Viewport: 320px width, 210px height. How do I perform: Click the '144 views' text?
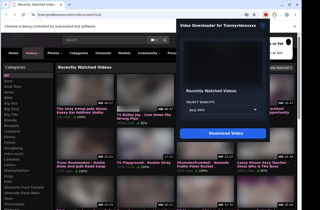tap(64, 117)
